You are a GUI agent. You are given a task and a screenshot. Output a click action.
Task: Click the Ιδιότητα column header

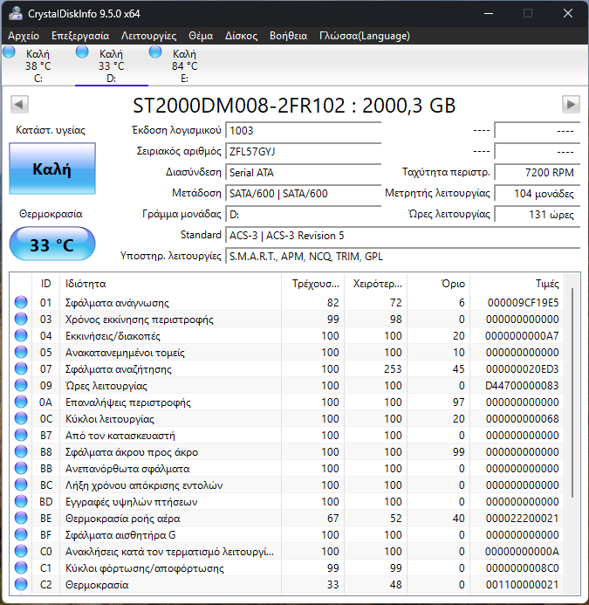170,284
